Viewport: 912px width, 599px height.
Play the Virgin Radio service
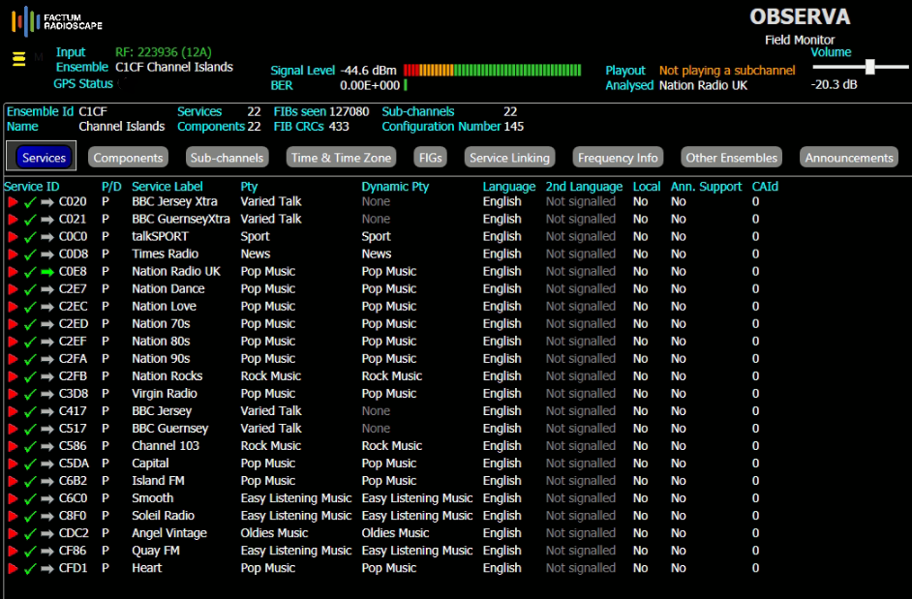(13, 394)
